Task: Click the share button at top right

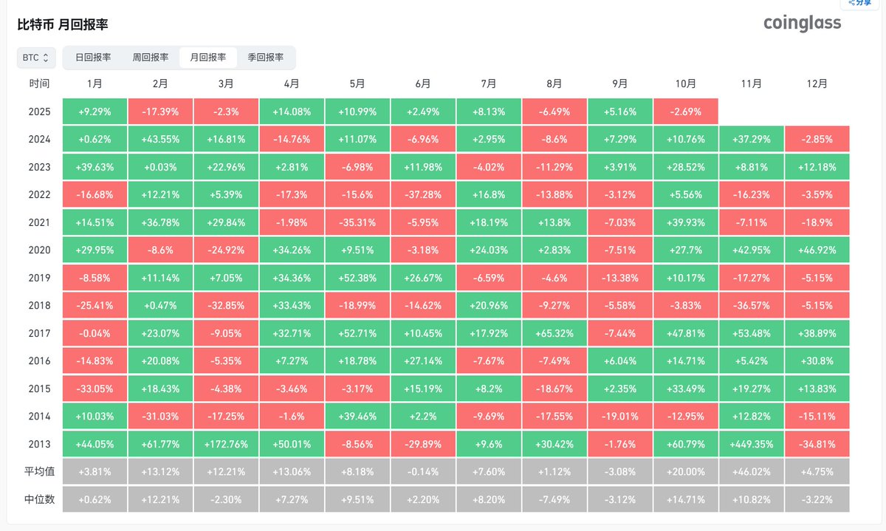Action: (x=859, y=4)
